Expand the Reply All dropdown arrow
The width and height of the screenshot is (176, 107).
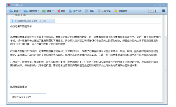pos(38,11)
